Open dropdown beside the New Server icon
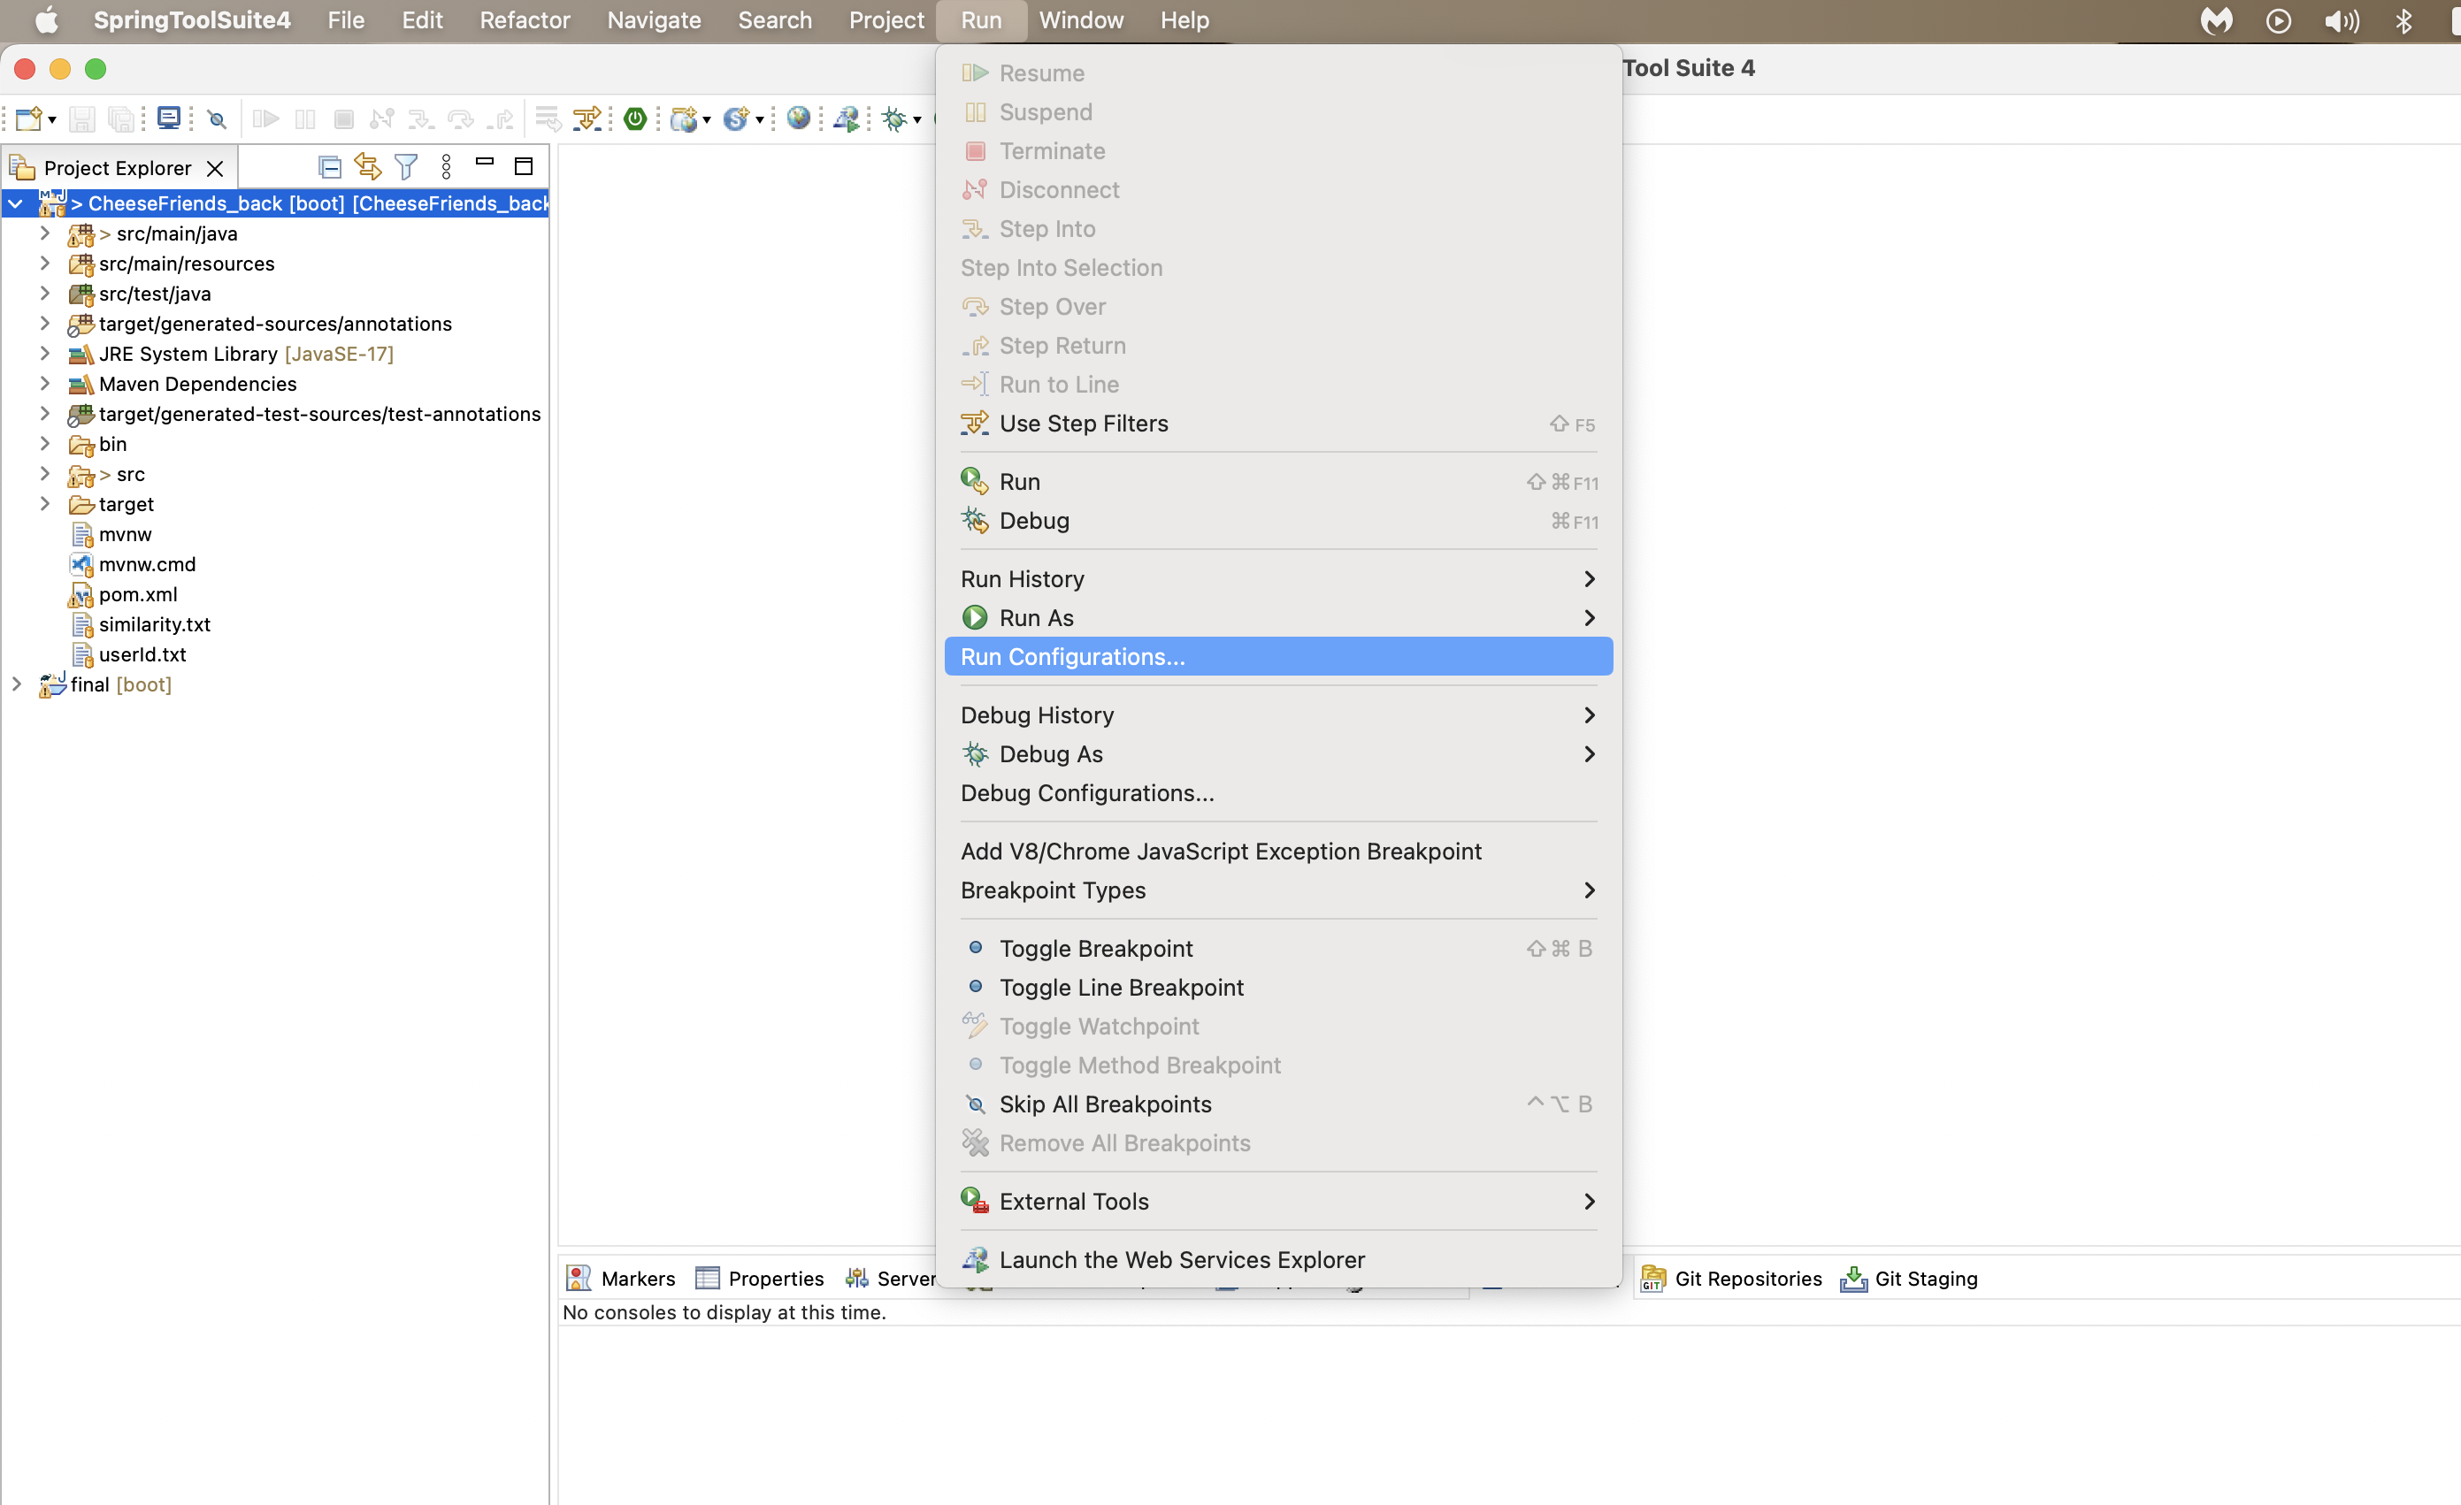Image resolution: width=2461 pixels, height=1505 pixels. click(x=707, y=120)
